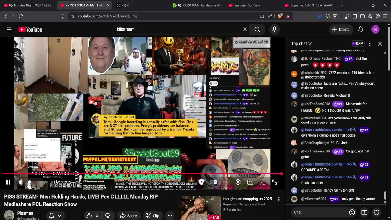
Task: Bookmark this page
Action: click(62, 16)
